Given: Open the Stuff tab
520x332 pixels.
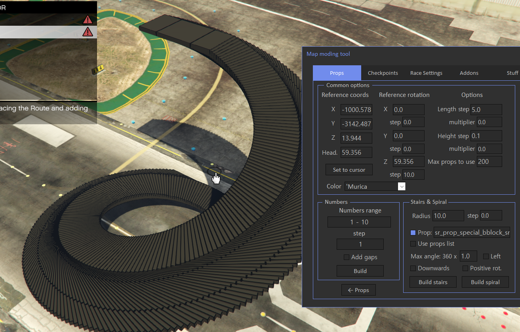Looking at the screenshot, I should [x=512, y=73].
